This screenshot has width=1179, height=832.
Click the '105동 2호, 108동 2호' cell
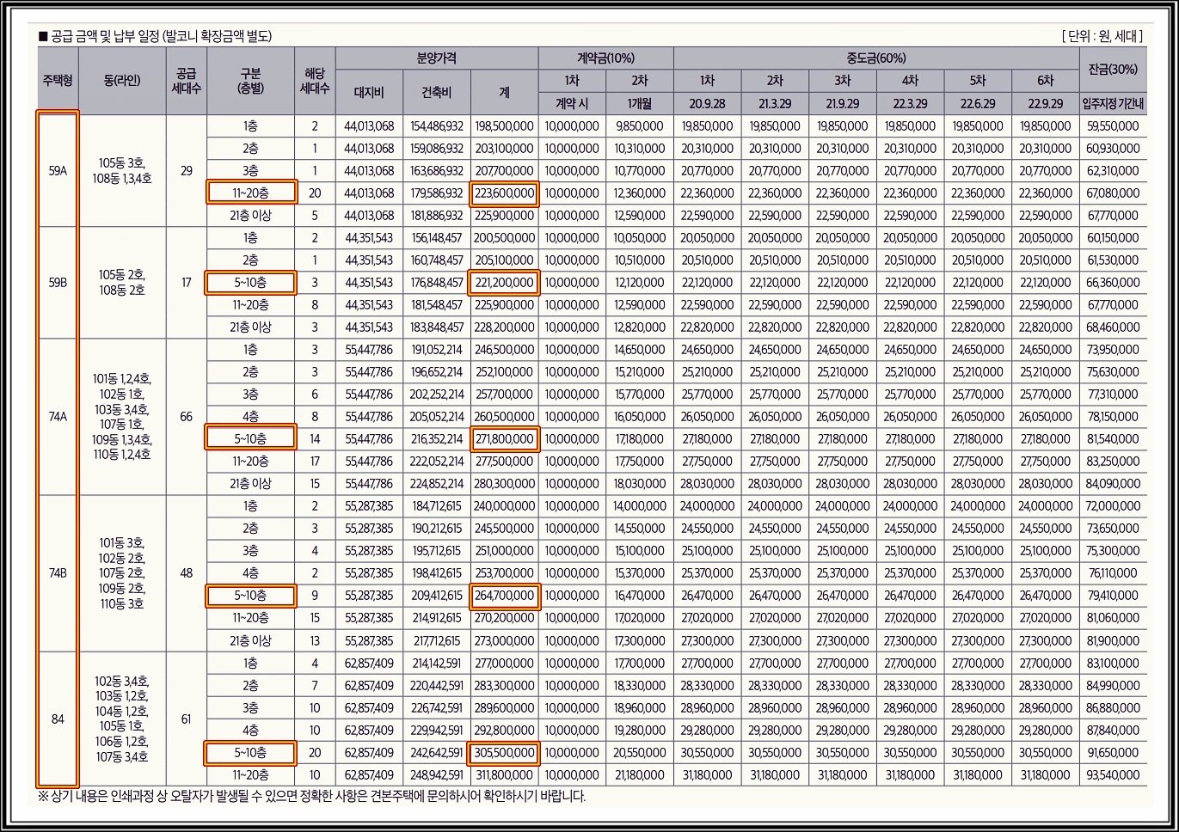122,282
